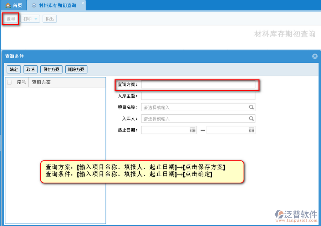
Task: Open the 入库人 search magnifier icon
Action: (251, 119)
